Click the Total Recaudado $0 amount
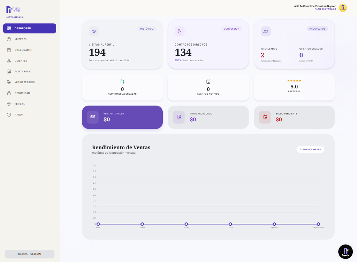The image size is (357, 262). coord(192,120)
